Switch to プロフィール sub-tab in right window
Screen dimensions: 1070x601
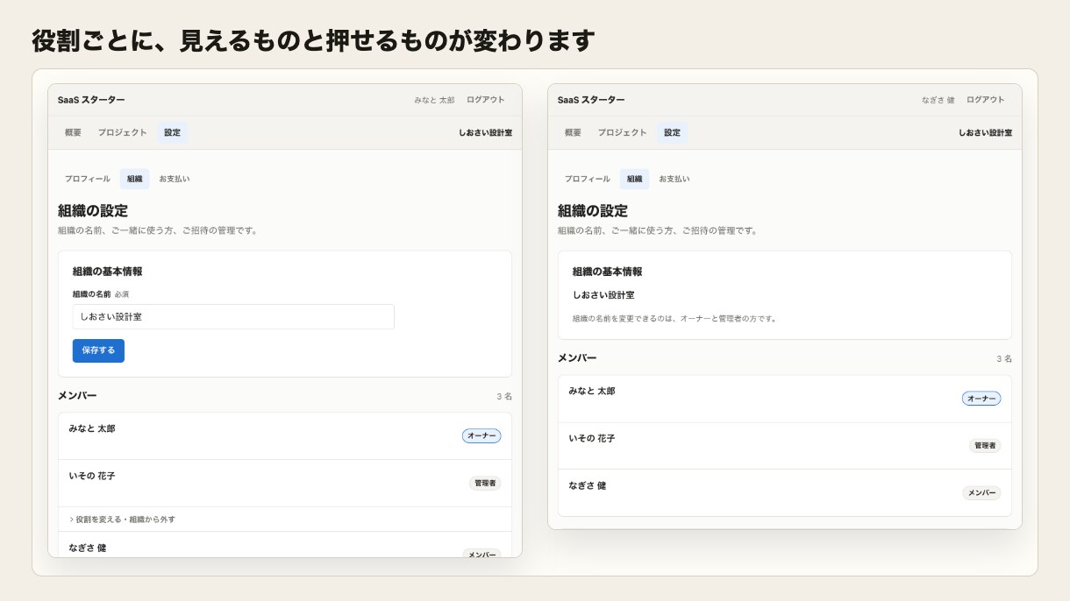tap(587, 179)
